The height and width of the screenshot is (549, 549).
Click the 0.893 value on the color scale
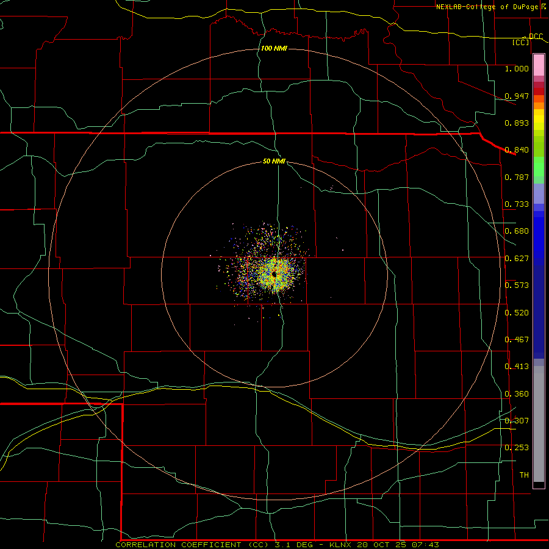tap(517, 123)
